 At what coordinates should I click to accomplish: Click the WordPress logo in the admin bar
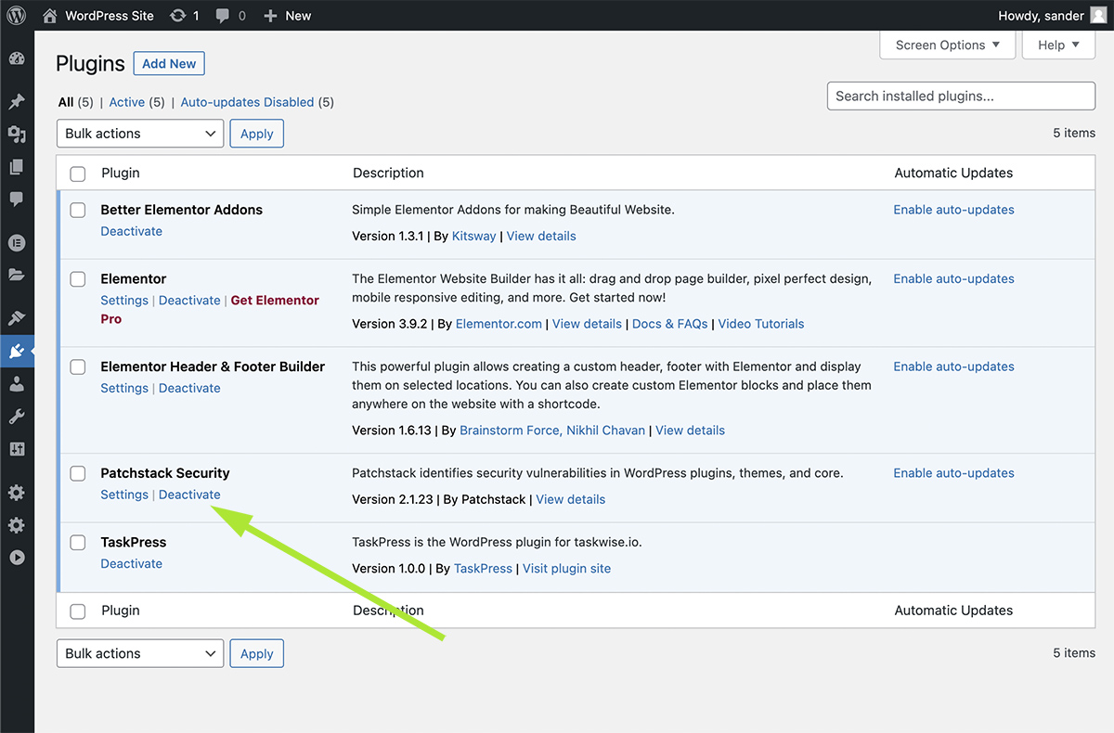(x=17, y=16)
